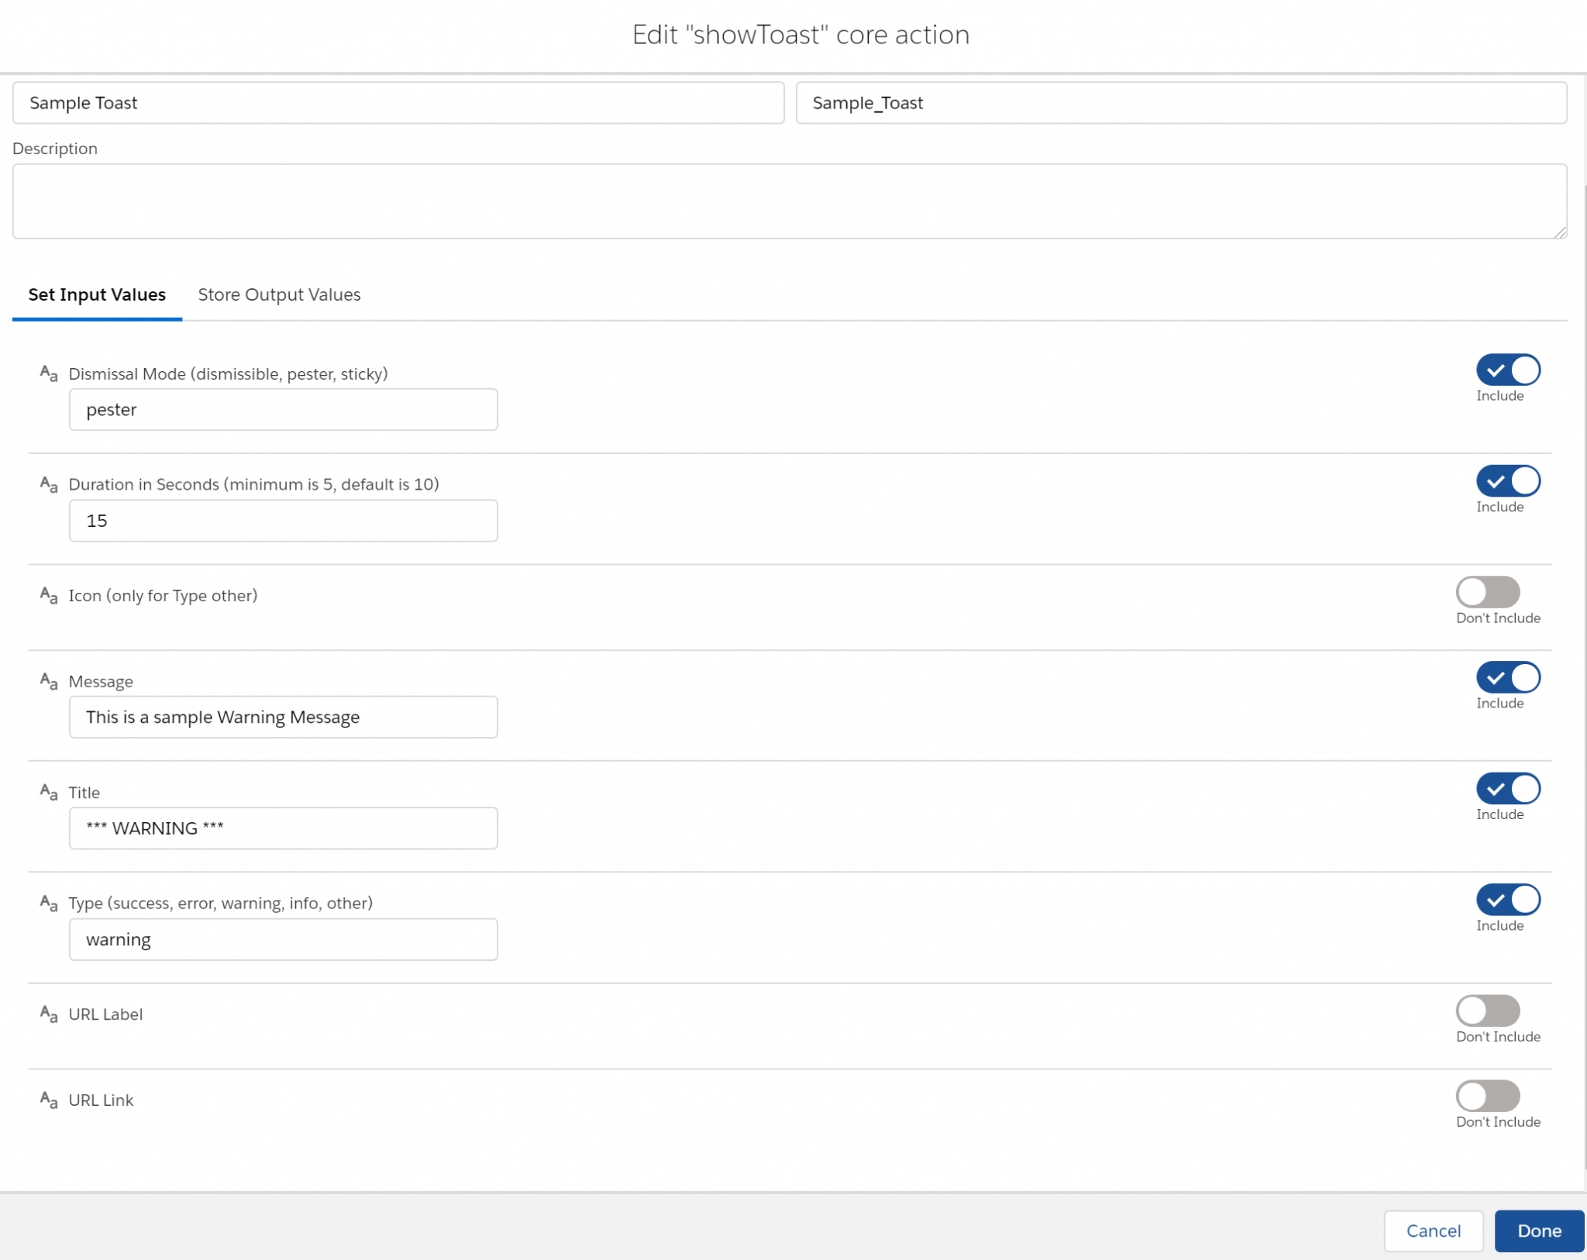Image resolution: width=1587 pixels, height=1260 pixels.
Task: Click the text type icon beside Duration in Seconds
Action: coord(48,484)
